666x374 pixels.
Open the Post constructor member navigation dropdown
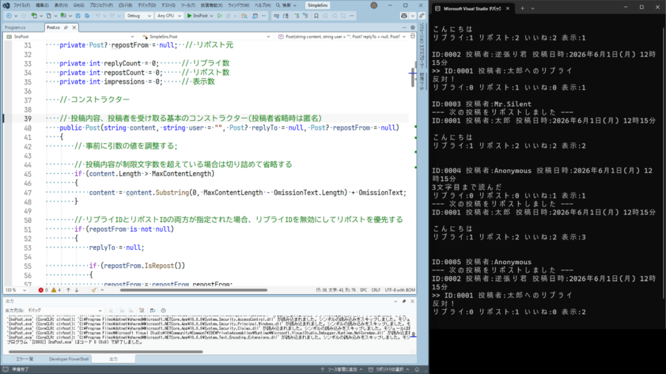[x=342, y=36]
